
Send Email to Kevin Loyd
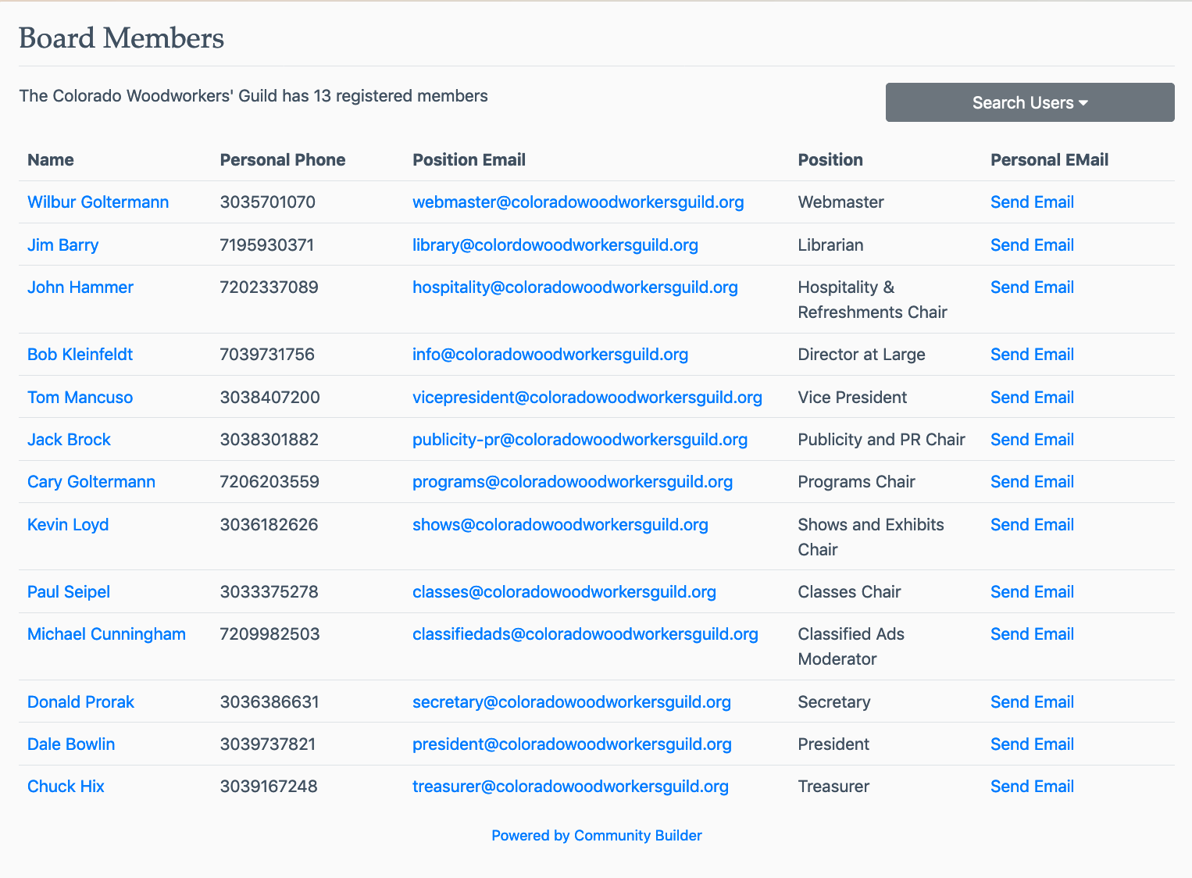pos(1032,525)
